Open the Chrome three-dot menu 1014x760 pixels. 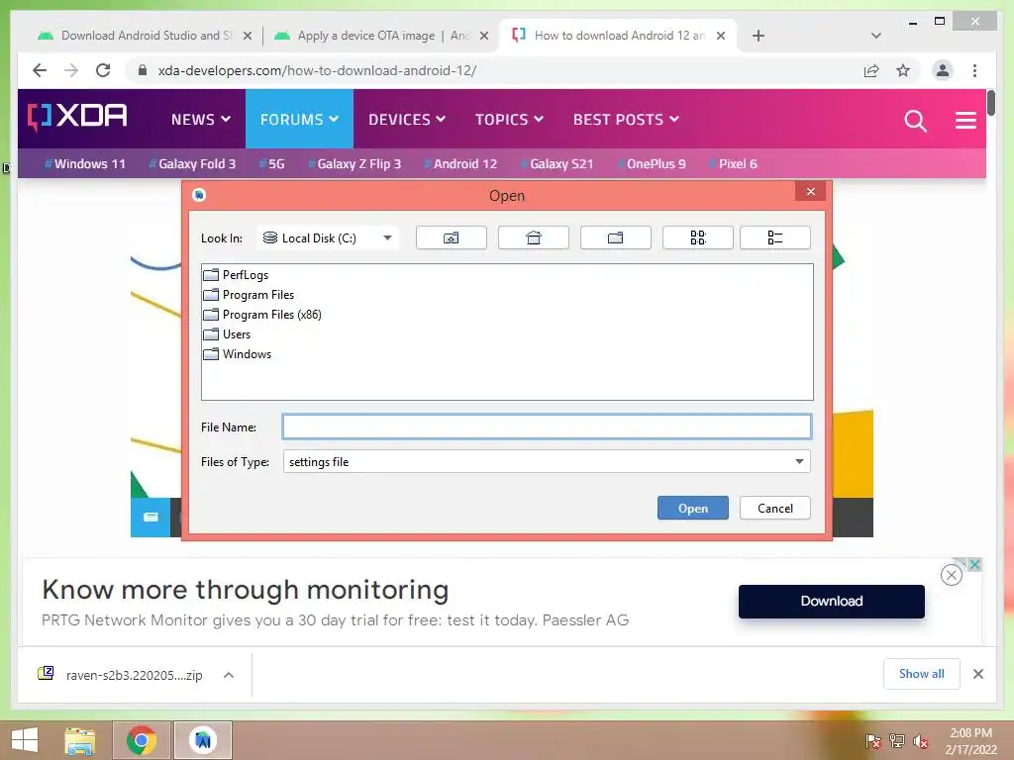pyautogui.click(x=974, y=70)
